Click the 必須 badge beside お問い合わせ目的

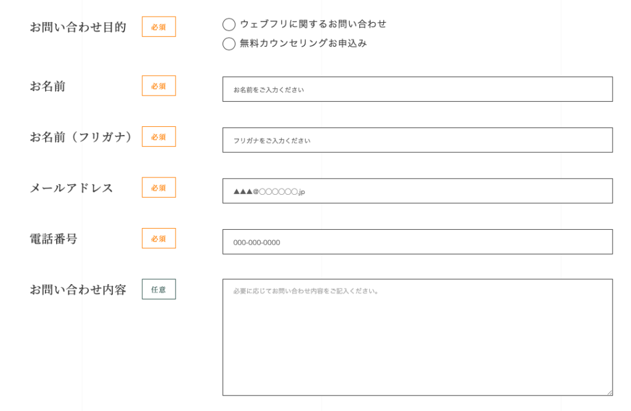pyautogui.click(x=158, y=26)
